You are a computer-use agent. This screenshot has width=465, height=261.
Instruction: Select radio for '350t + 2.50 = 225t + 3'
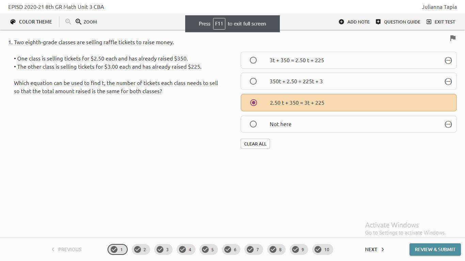tap(253, 81)
